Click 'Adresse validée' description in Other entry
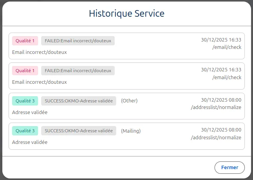The width and height of the screenshot is (253, 180). click(30, 112)
